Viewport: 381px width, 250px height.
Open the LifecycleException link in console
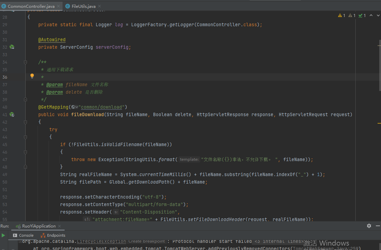101,241
